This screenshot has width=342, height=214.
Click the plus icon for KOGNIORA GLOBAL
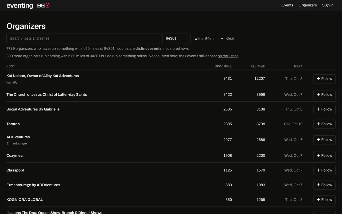318,200
